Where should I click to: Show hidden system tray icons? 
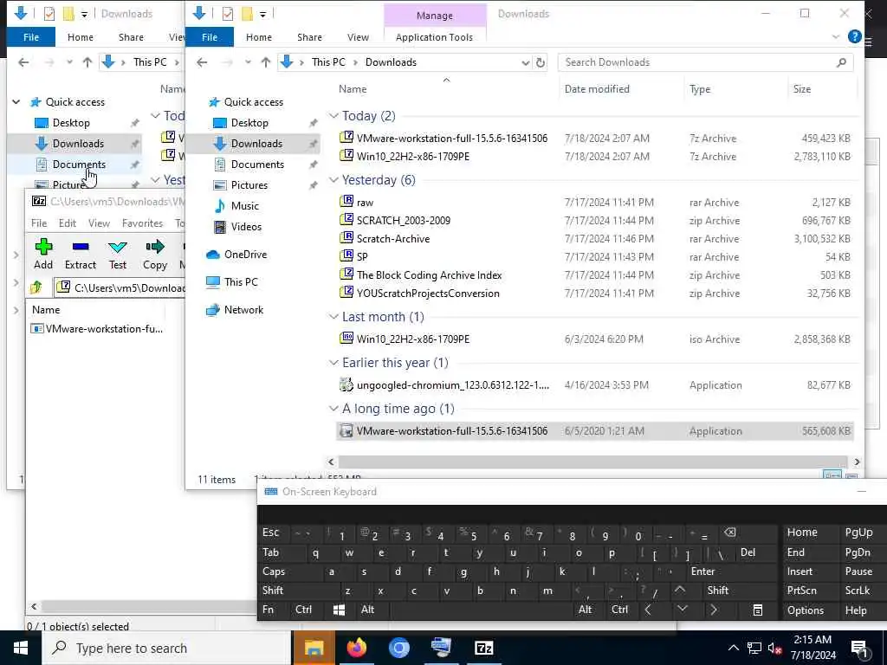click(733, 648)
